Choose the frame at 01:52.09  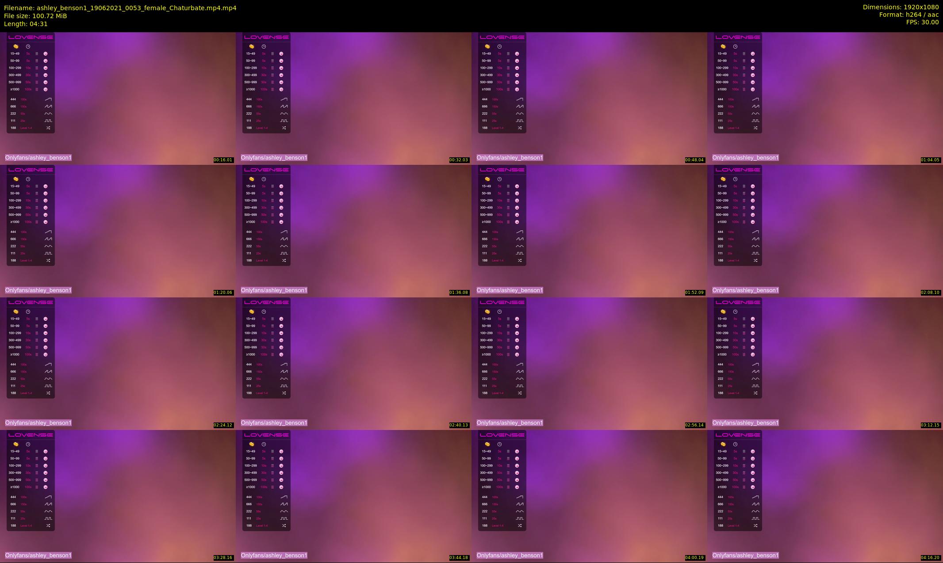coord(589,231)
